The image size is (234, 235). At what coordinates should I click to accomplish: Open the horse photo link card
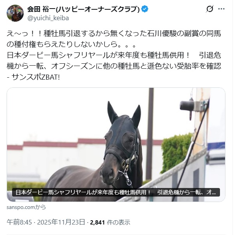(x=116, y=144)
